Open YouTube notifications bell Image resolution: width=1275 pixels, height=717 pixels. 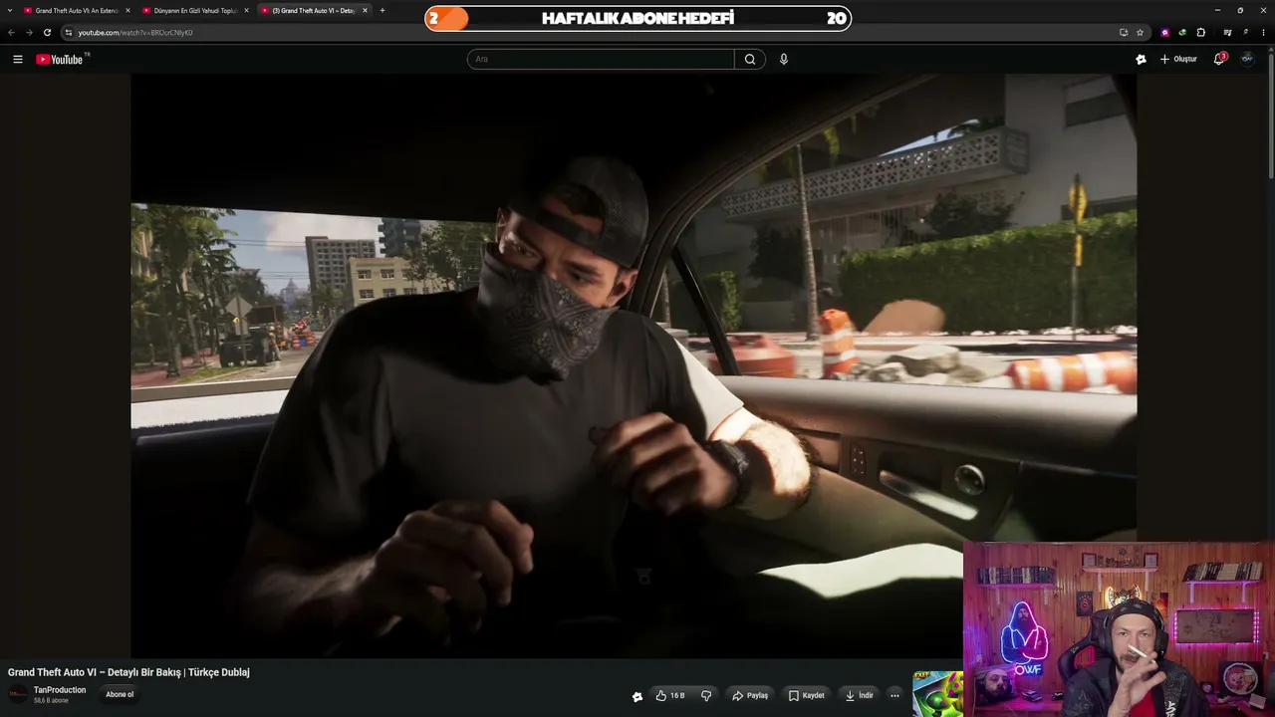point(1219,60)
